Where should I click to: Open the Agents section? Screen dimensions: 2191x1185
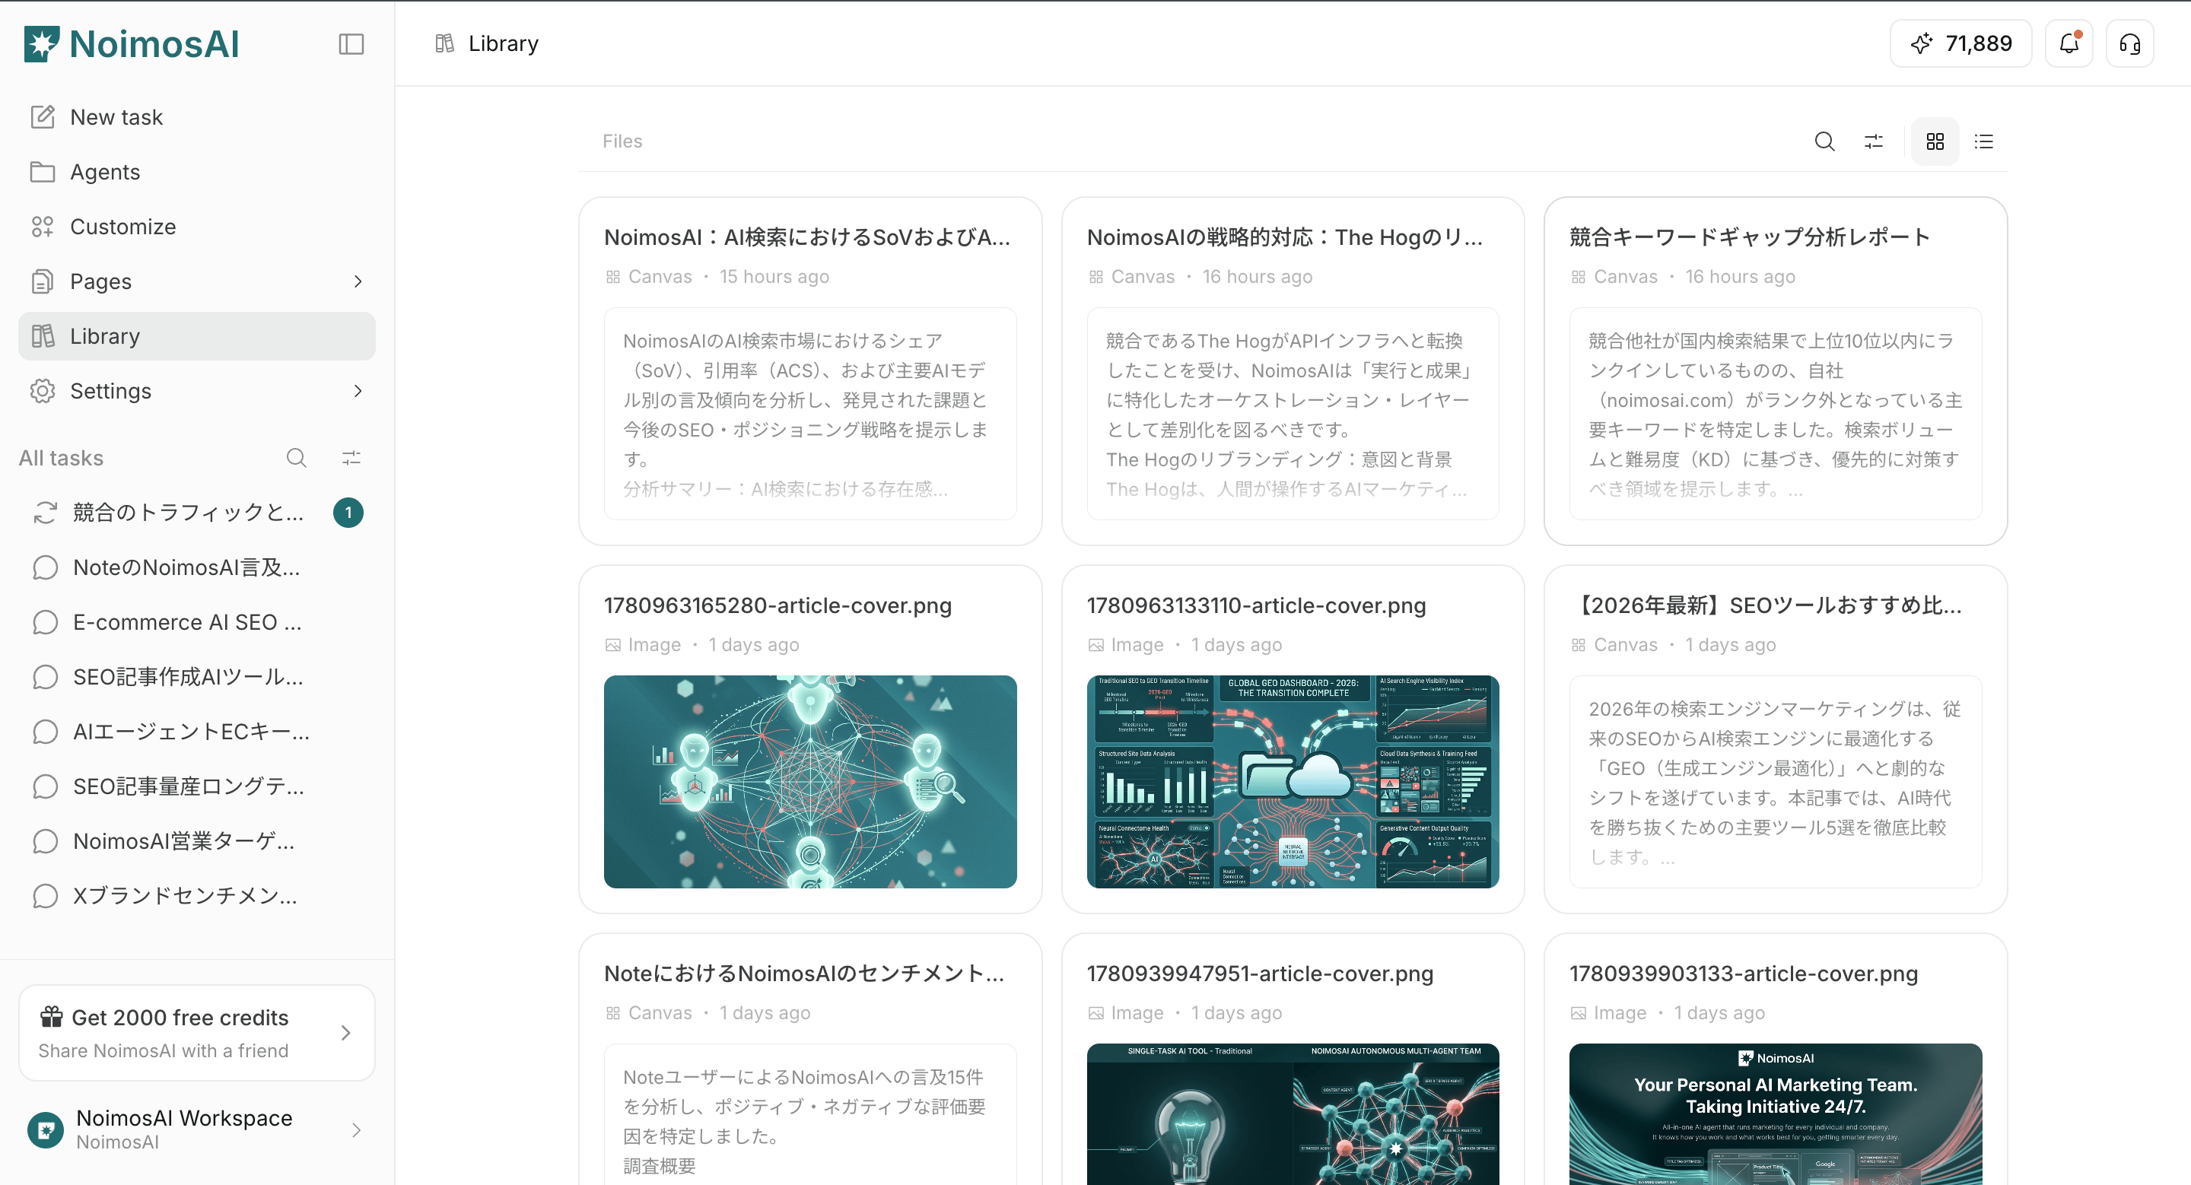(x=196, y=172)
